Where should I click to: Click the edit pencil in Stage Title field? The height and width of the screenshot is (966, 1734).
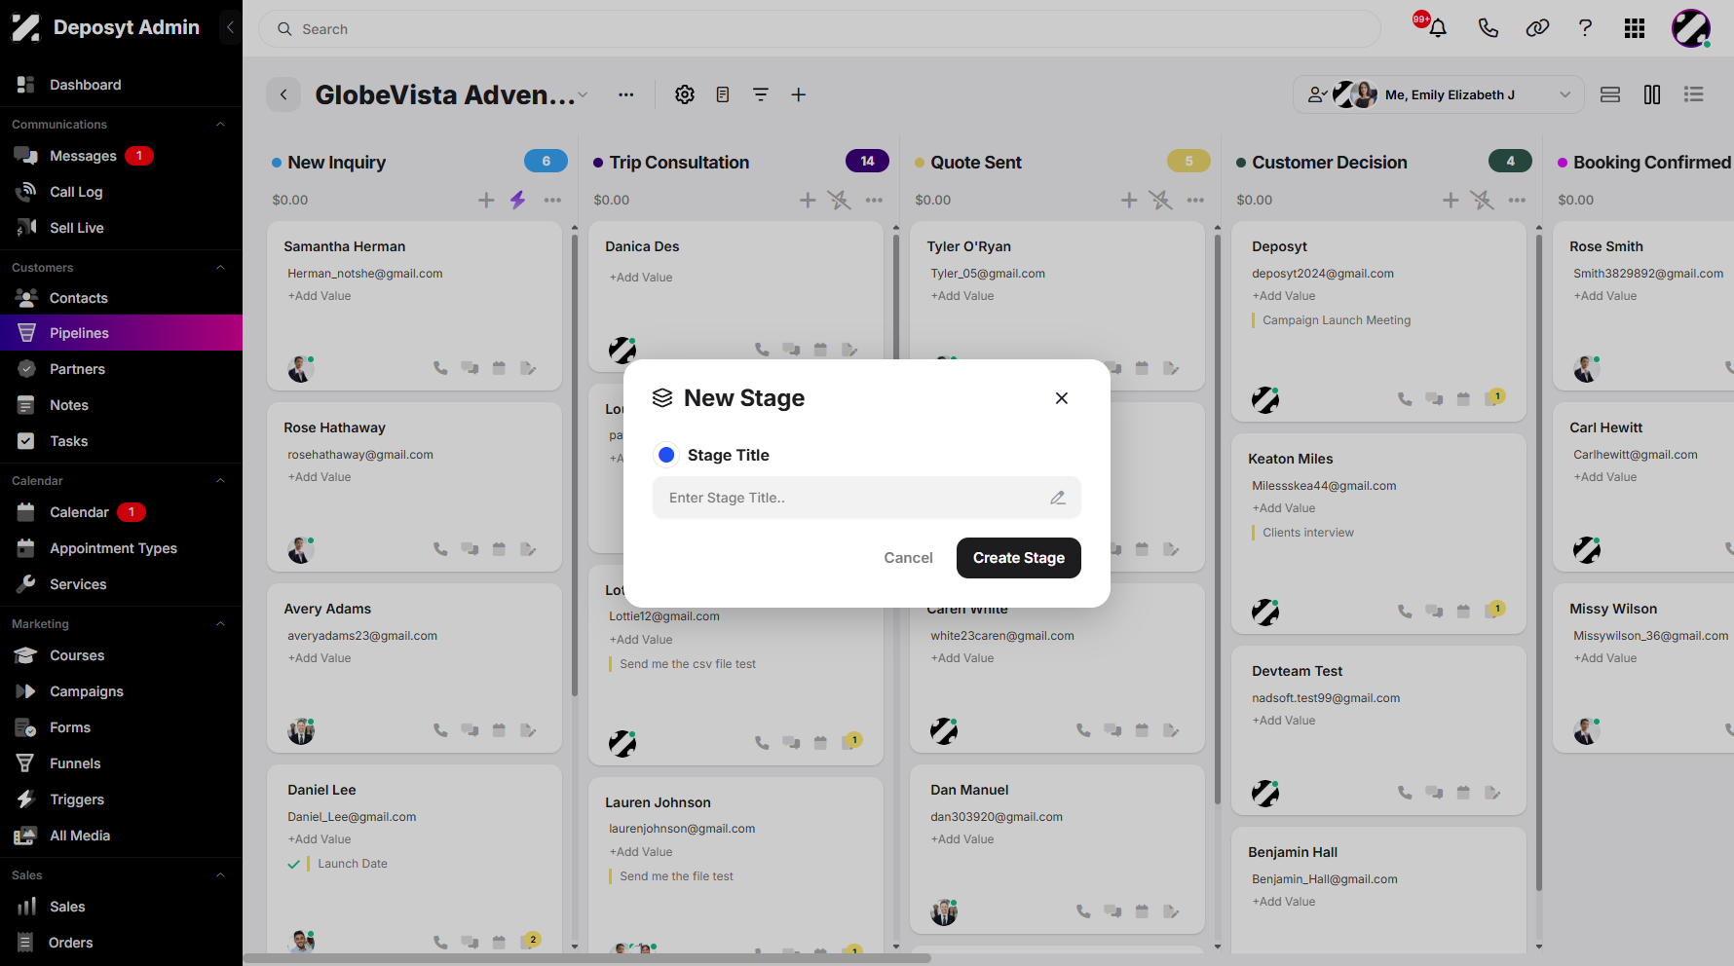pos(1058,498)
